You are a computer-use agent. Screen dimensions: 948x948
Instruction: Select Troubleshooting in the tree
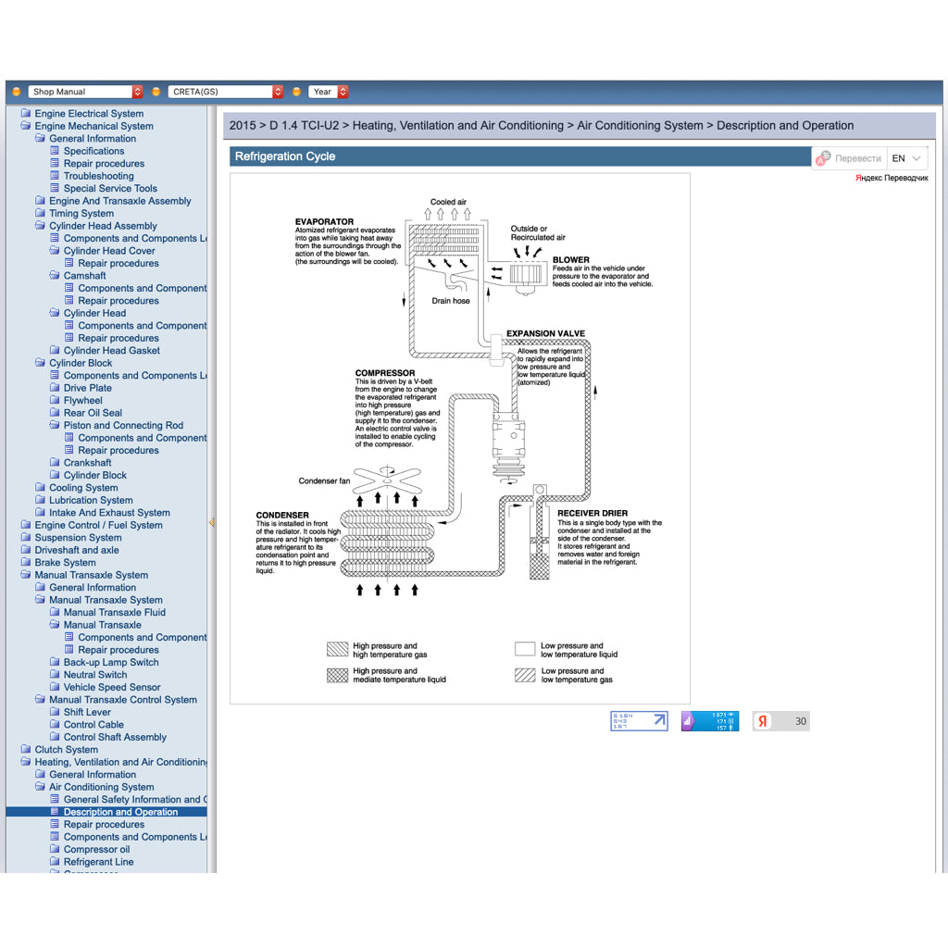pos(98,176)
